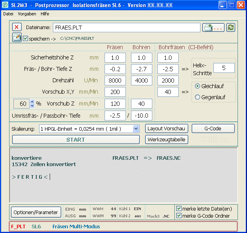Toggle the speichern checkbox
The width and height of the screenshot is (247, 233).
tap(26, 39)
